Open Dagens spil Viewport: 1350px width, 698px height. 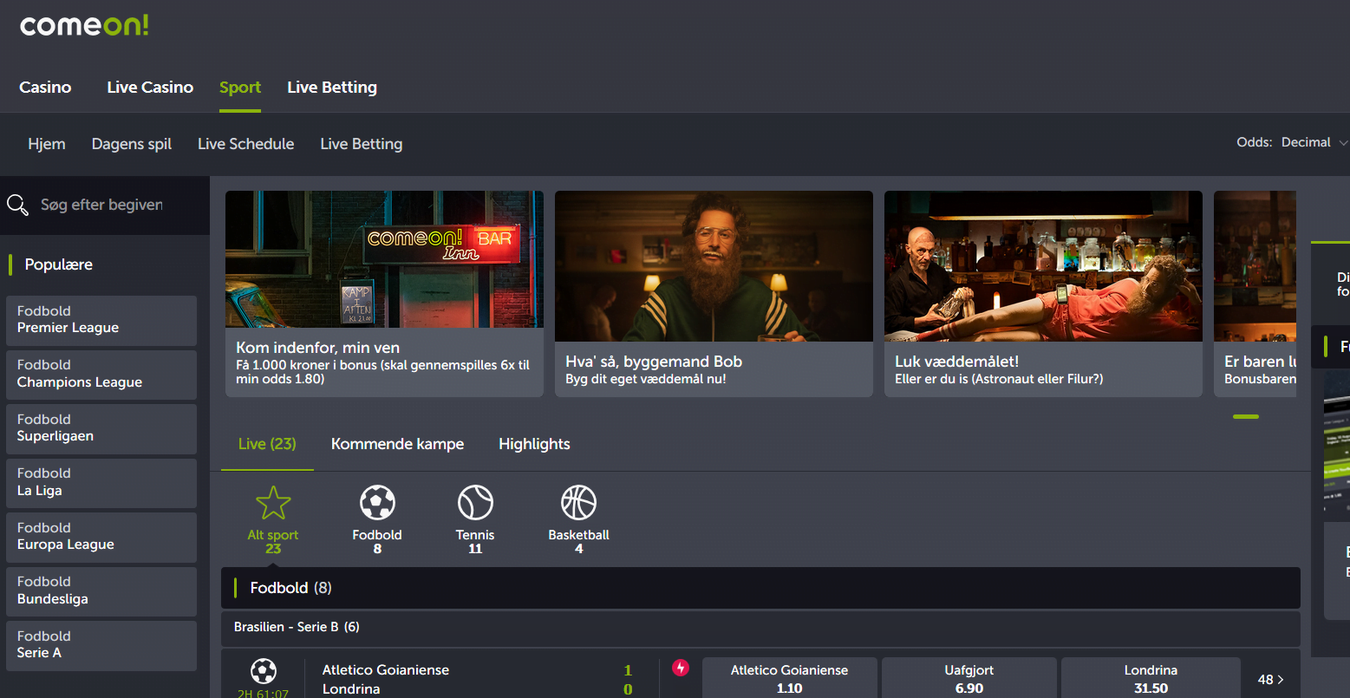pos(132,144)
